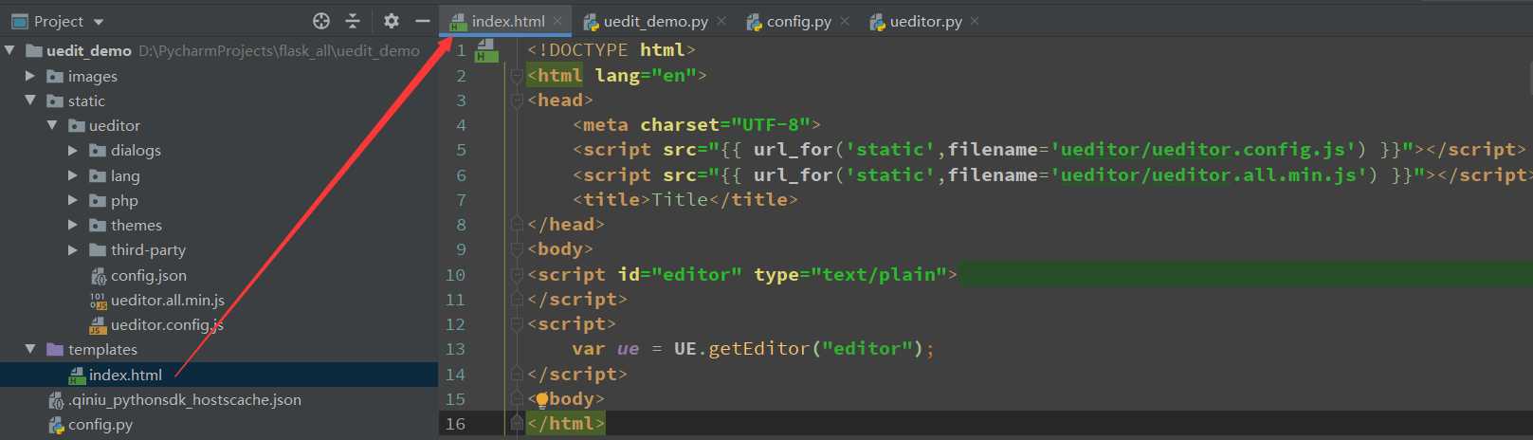
Task: Expand the images folder arrow
Action: coord(30,76)
